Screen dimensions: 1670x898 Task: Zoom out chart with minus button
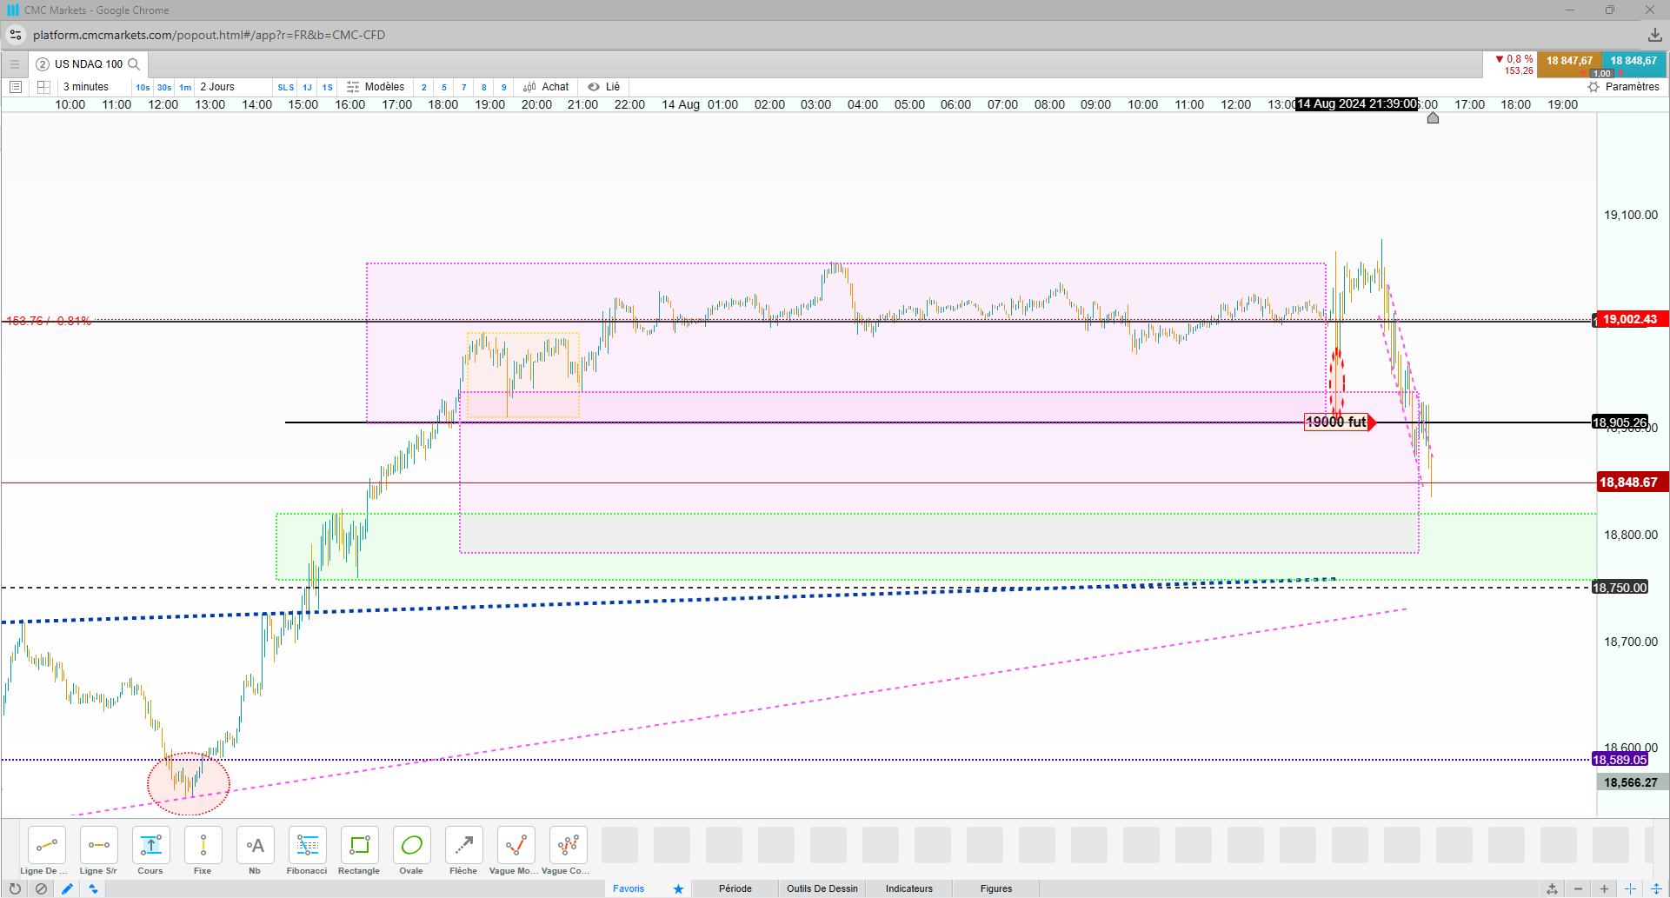(1578, 888)
